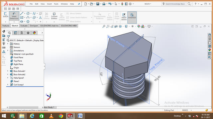Click the Open document icon
The width and height of the screenshot is (213, 119).
[92, 4]
